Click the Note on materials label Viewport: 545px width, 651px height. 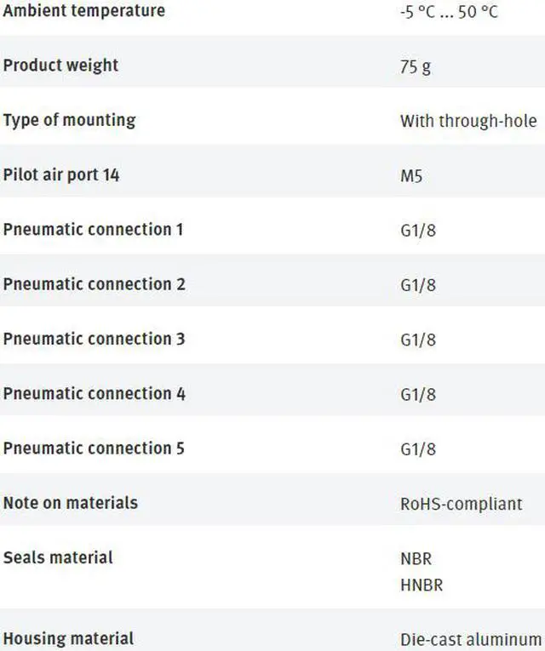tap(70, 502)
